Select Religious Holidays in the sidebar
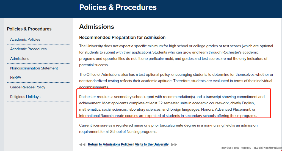 [25, 97]
